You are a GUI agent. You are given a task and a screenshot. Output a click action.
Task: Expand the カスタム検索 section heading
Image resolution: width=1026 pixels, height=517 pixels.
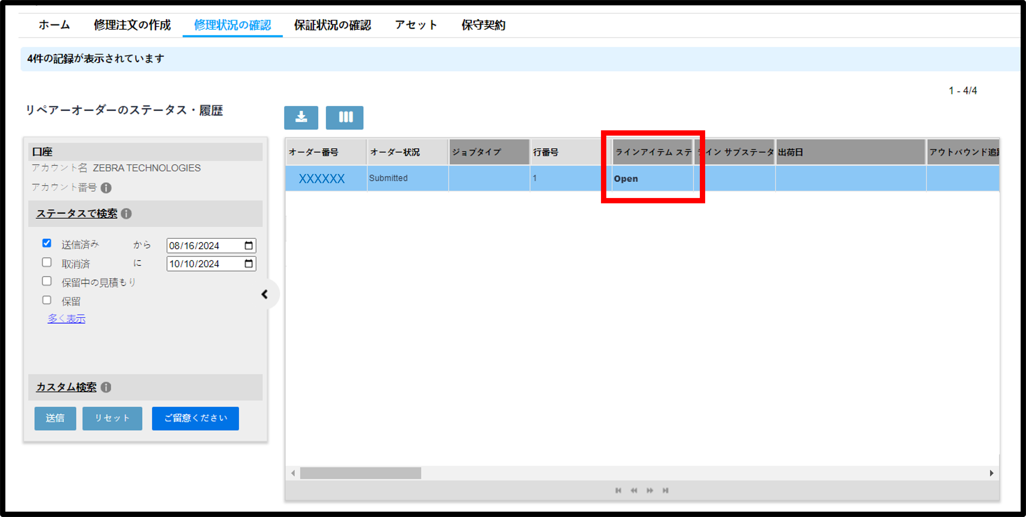[66, 387]
